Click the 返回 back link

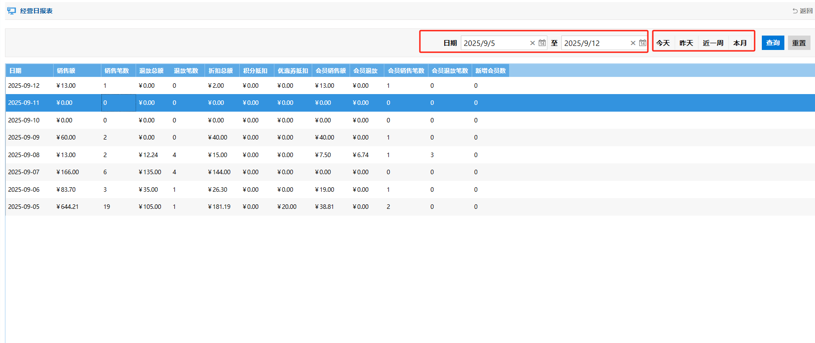click(802, 11)
